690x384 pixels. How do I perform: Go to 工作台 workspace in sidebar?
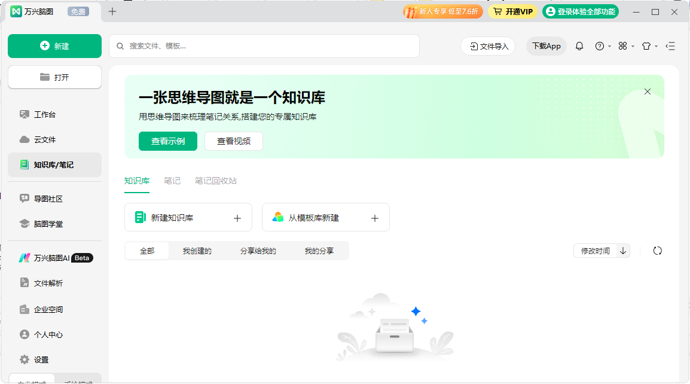(x=54, y=114)
